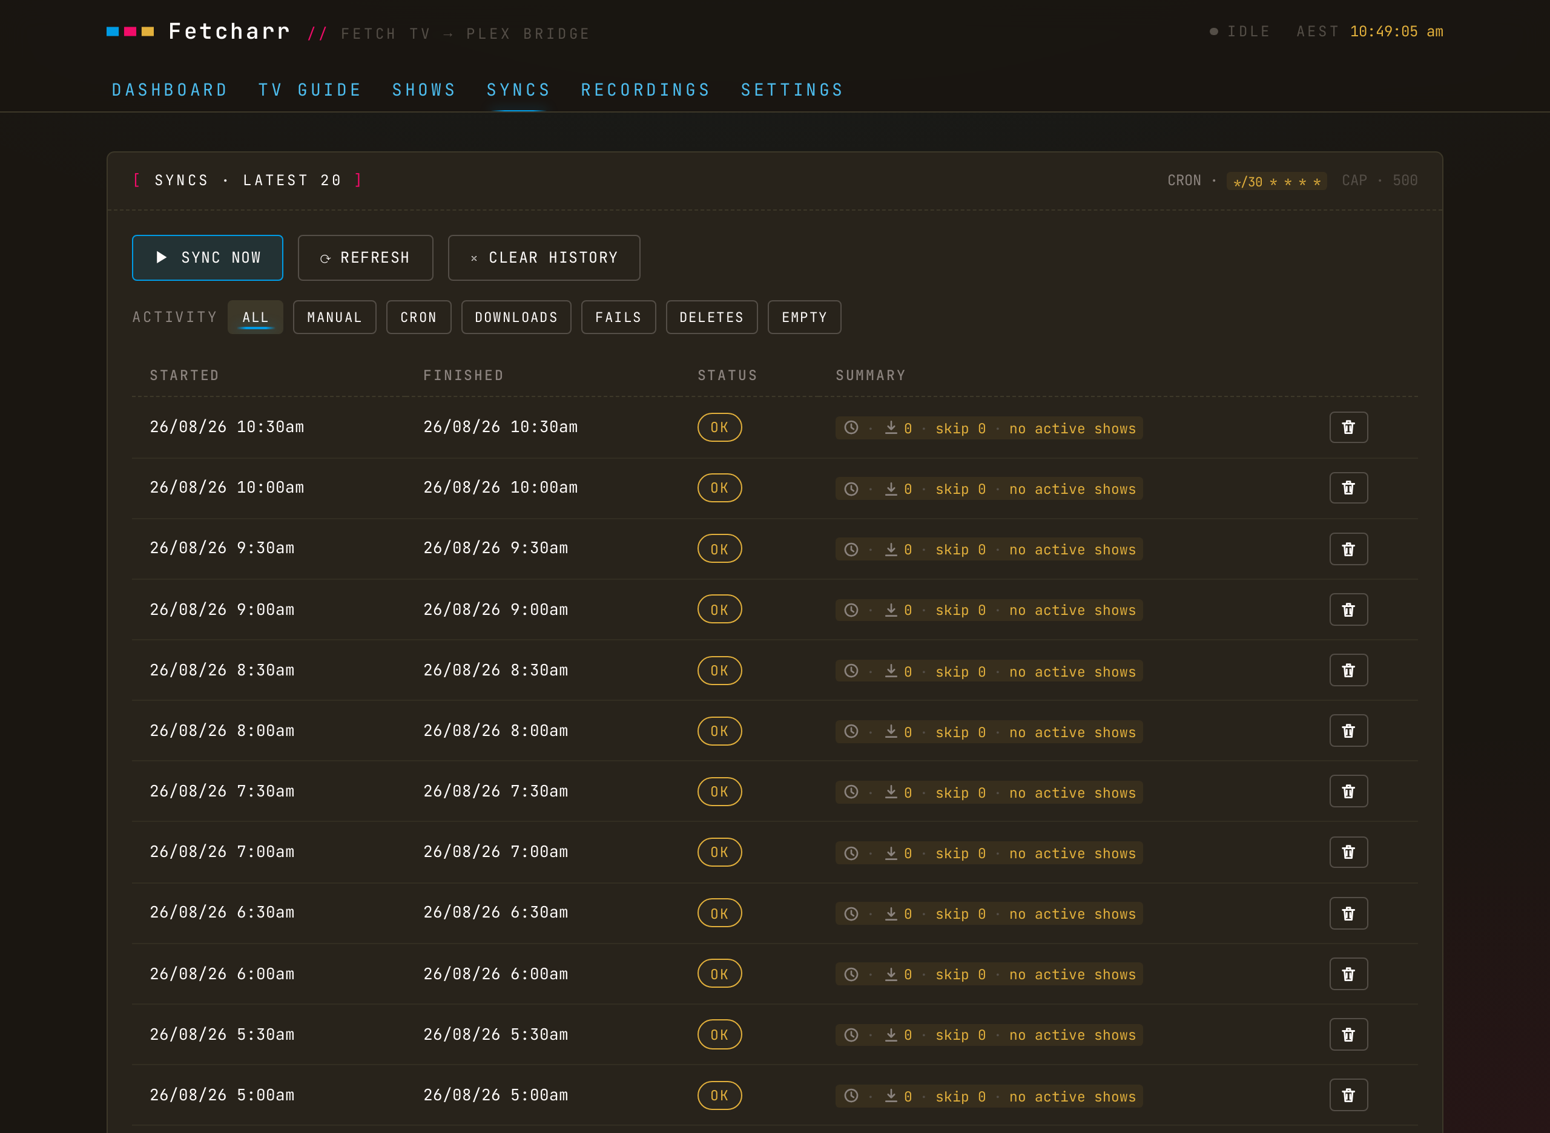The height and width of the screenshot is (1133, 1550).
Task: Delete the 6:30am sync entry
Action: point(1348,913)
